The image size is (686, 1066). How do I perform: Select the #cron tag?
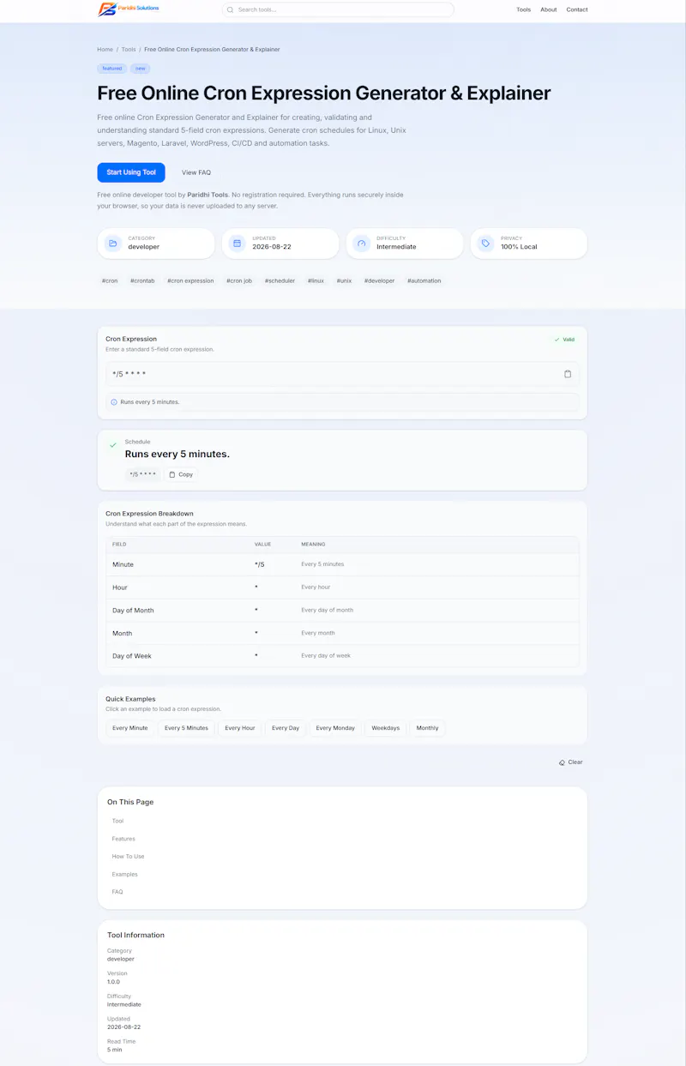pos(110,280)
